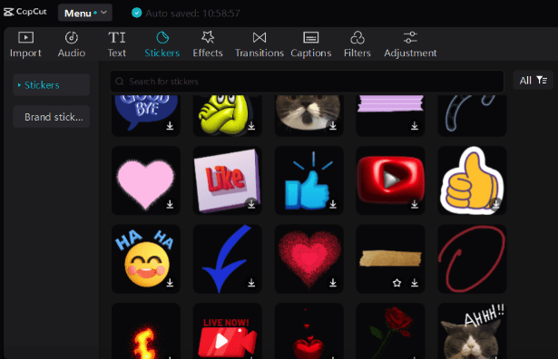Download the Good Bye sticker
The width and height of the screenshot is (558, 359).
170,125
